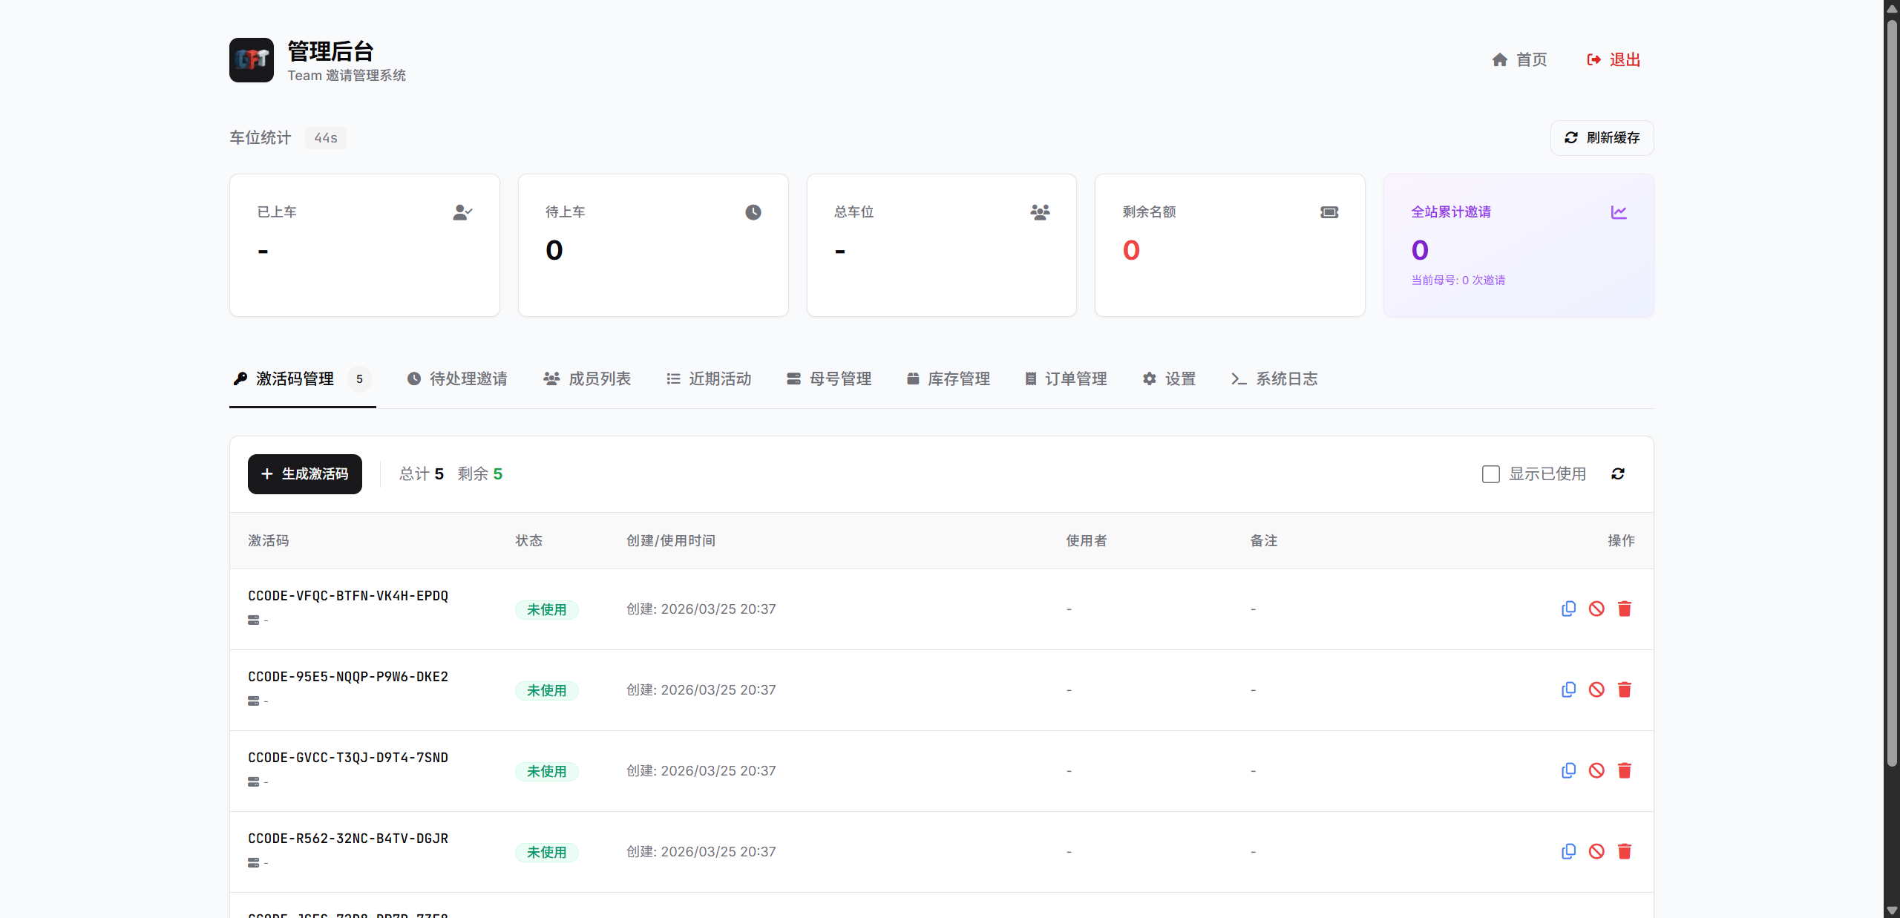Click 退出 to log out
1900x918 pixels.
click(1614, 59)
